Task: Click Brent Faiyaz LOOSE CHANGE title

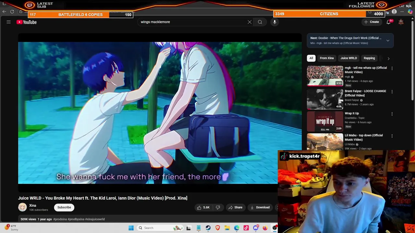Action: (x=365, y=93)
